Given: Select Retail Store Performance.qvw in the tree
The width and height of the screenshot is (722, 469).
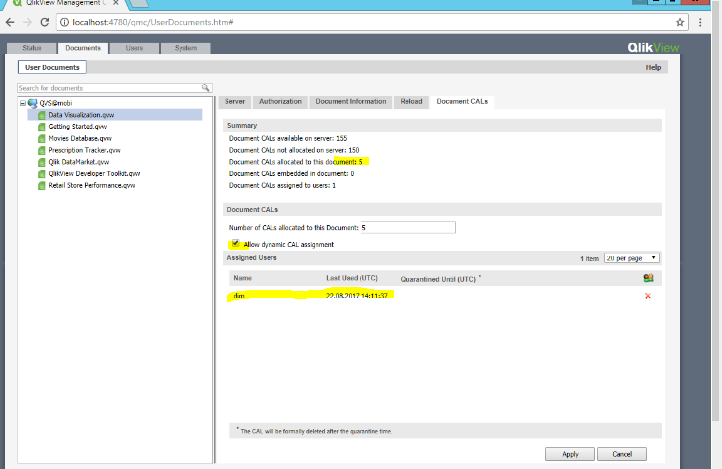Looking at the screenshot, I should 91,185.
